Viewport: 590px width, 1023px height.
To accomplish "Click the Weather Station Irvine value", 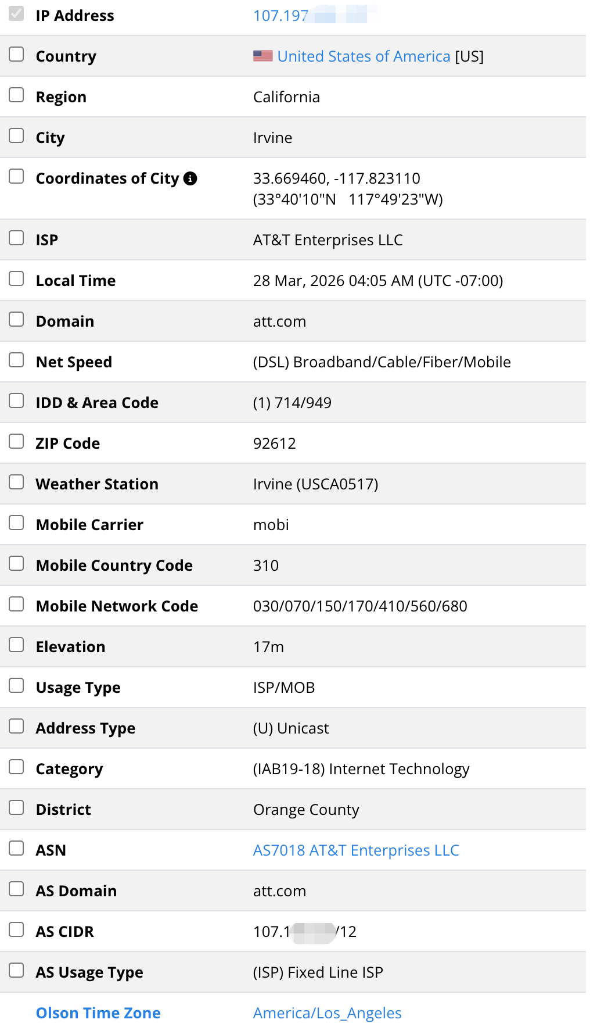I will pyautogui.click(x=315, y=484).
